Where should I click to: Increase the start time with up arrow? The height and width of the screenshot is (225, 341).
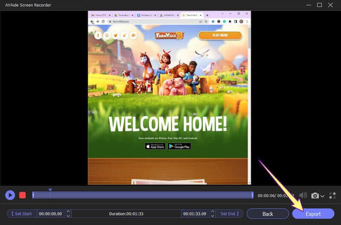68,211
